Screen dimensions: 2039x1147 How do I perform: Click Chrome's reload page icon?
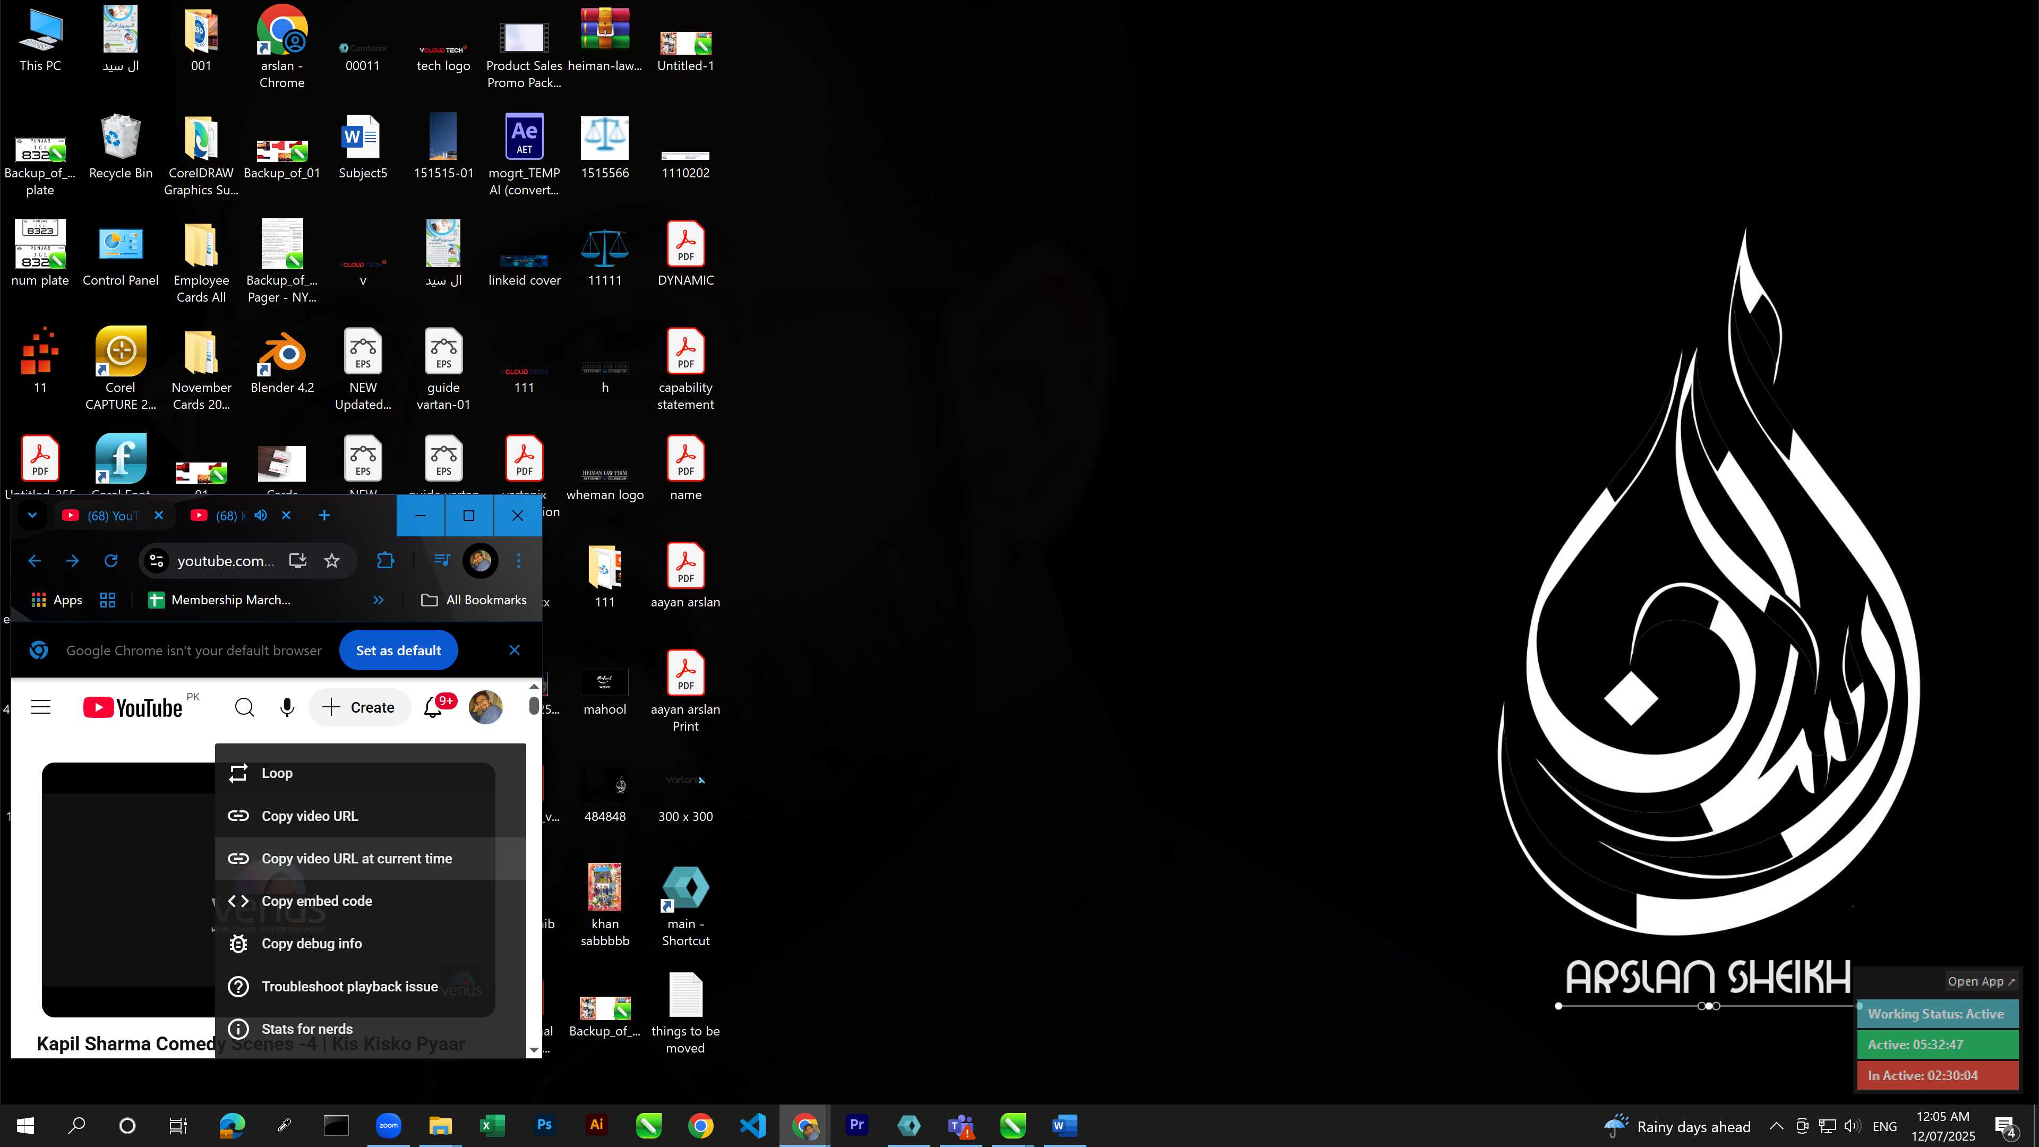[111, 560]
